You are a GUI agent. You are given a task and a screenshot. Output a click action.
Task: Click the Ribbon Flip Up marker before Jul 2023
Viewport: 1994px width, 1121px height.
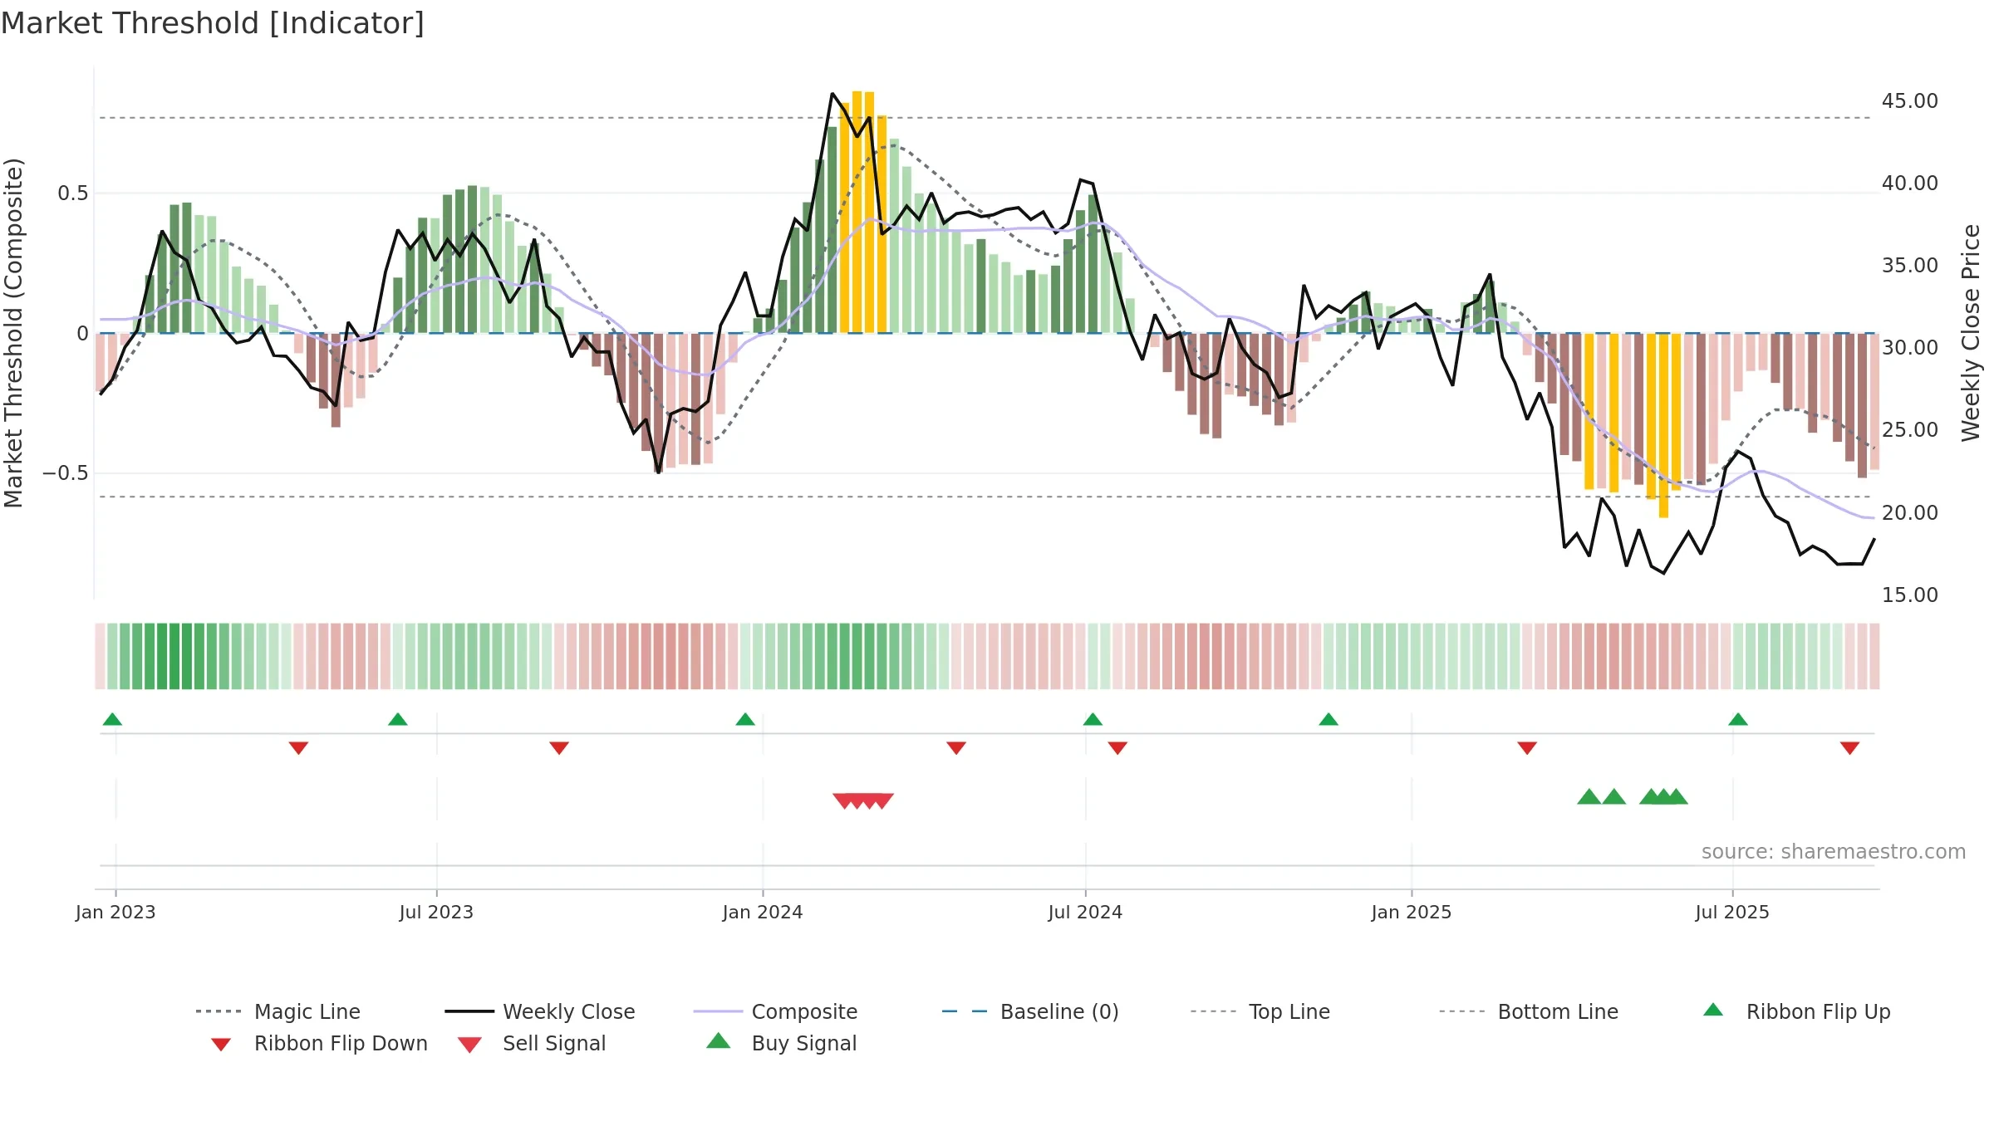pyautogui.click(x=398, y=719)
